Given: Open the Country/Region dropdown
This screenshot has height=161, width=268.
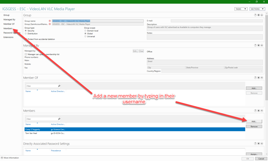Looking at the screenshot, I should 212,71.
